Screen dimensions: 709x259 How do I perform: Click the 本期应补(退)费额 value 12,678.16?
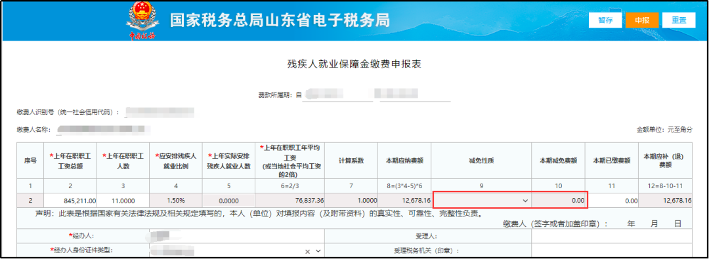point(665,200)
